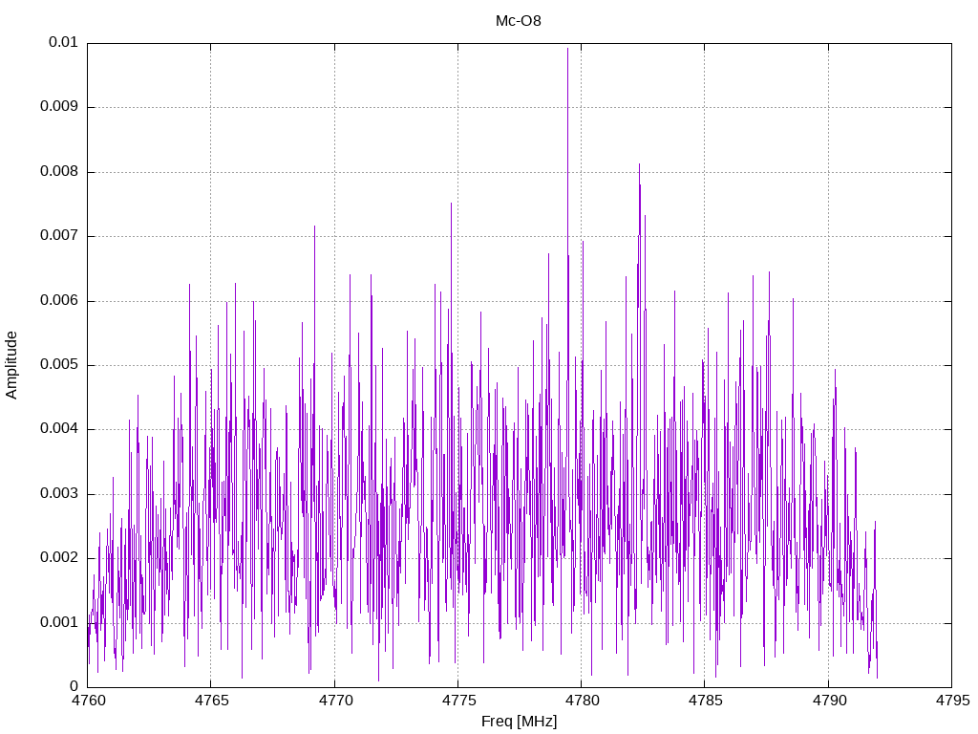Click the 0.002 y-axis tick label

tap(59, 558)
